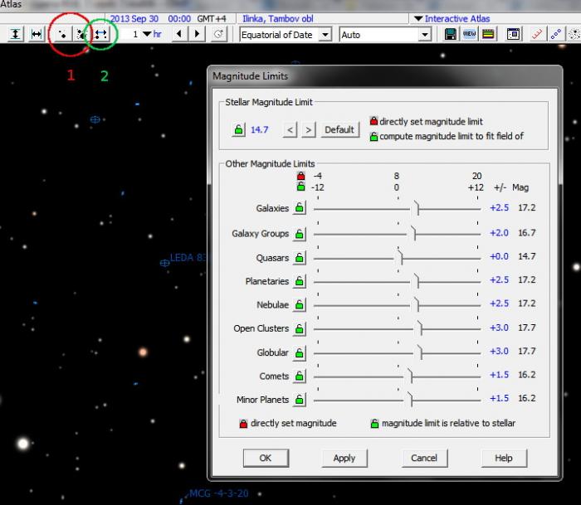This screenshot has height=505, width=581.
Task: Open the stellar magnitude limits toolbar icon
Action: [x=62, y=35]
